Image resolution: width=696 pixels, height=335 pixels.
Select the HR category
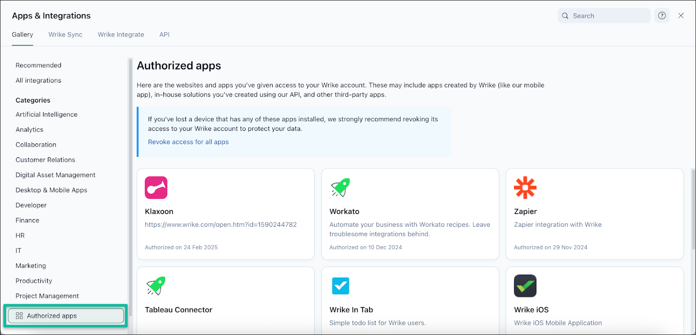20,235
